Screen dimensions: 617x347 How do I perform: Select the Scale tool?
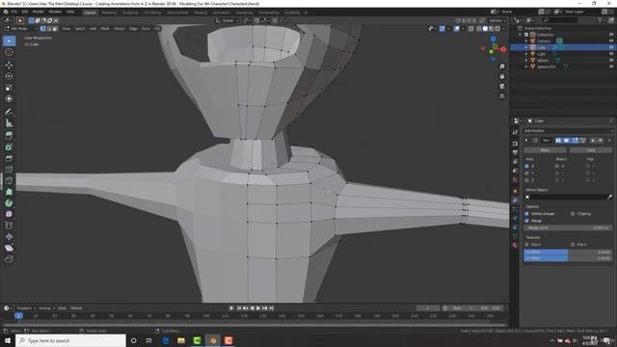9,88
